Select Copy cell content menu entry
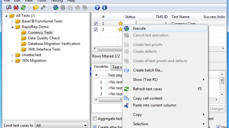The image size is (229, 128). click(165, 98)
